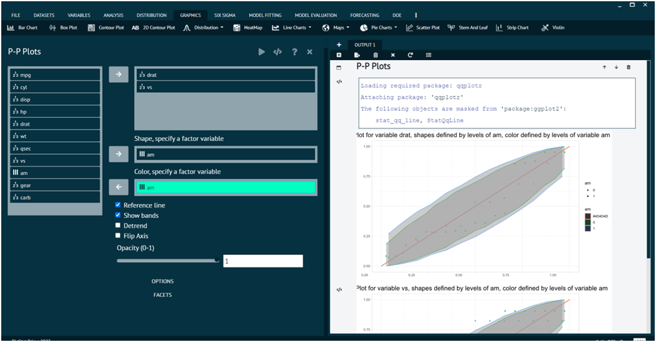Open the Box Plot tool
This screenshot has height=342, width=656.
pyautogui.click(x=63, y=28)
